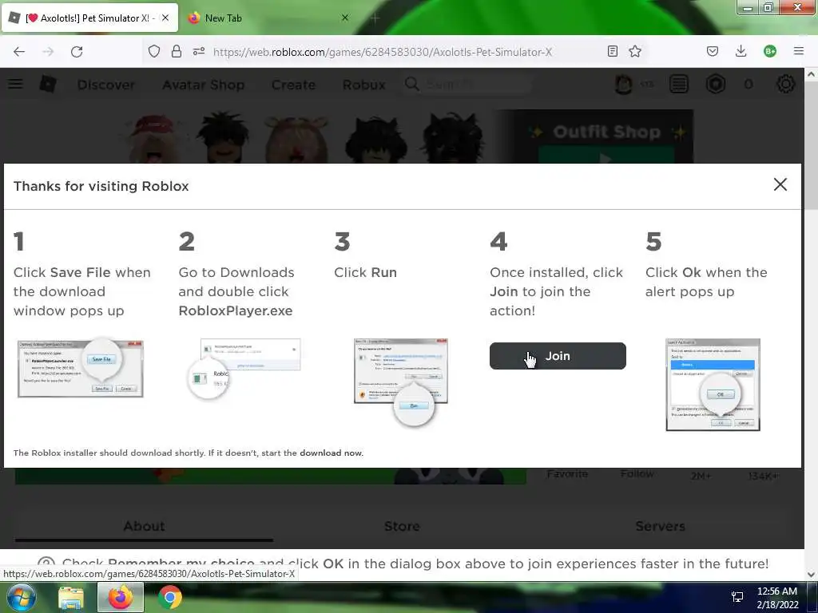This screenshot has width=818, height=613.
Task: Open the taskbar clock and date
Action: click(x=777, y=598)
